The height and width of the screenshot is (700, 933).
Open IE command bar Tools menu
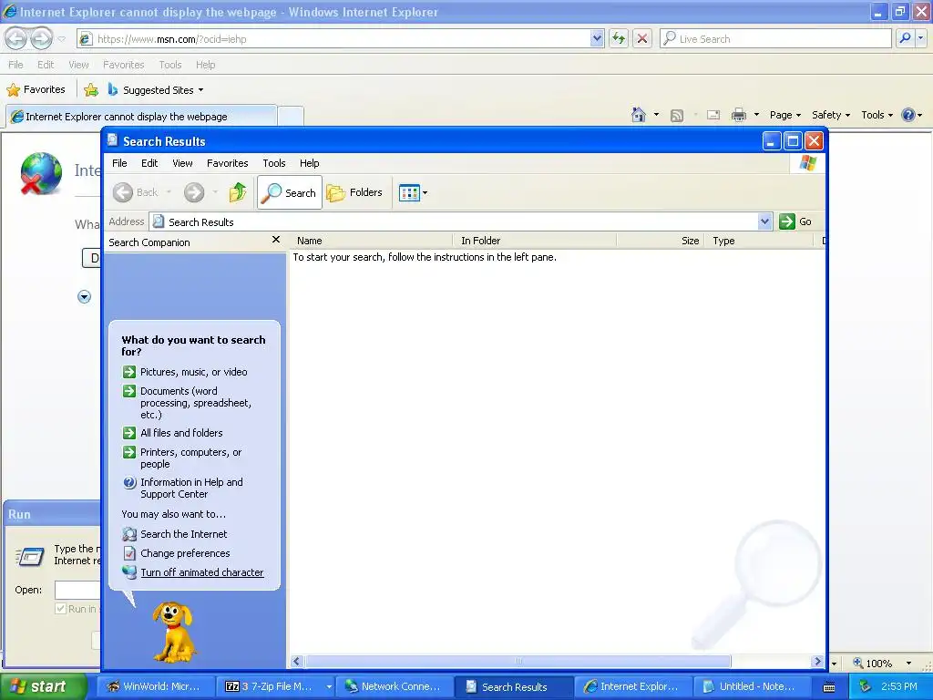coord(877,115)
